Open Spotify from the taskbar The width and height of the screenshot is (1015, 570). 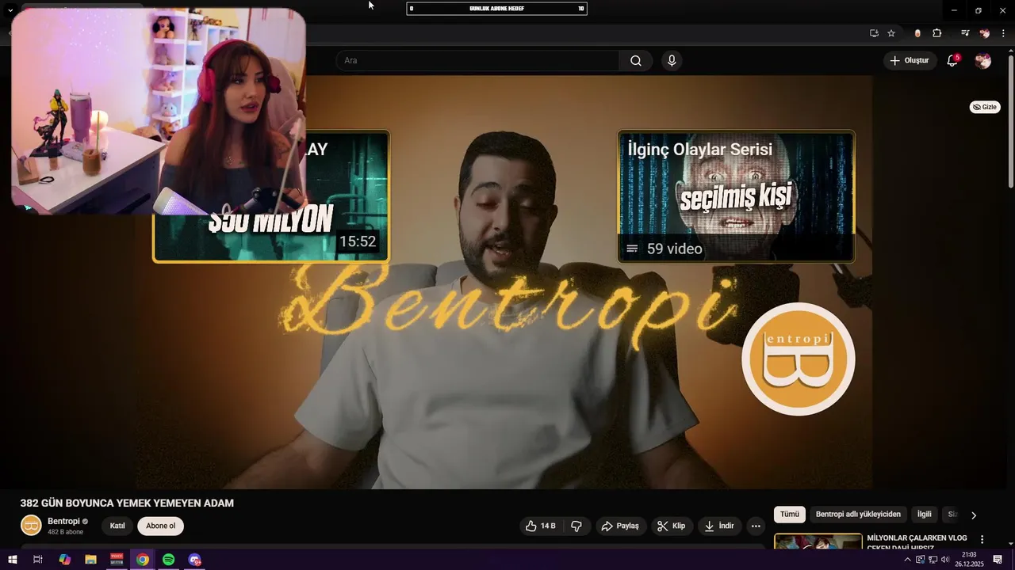(169, 560)
